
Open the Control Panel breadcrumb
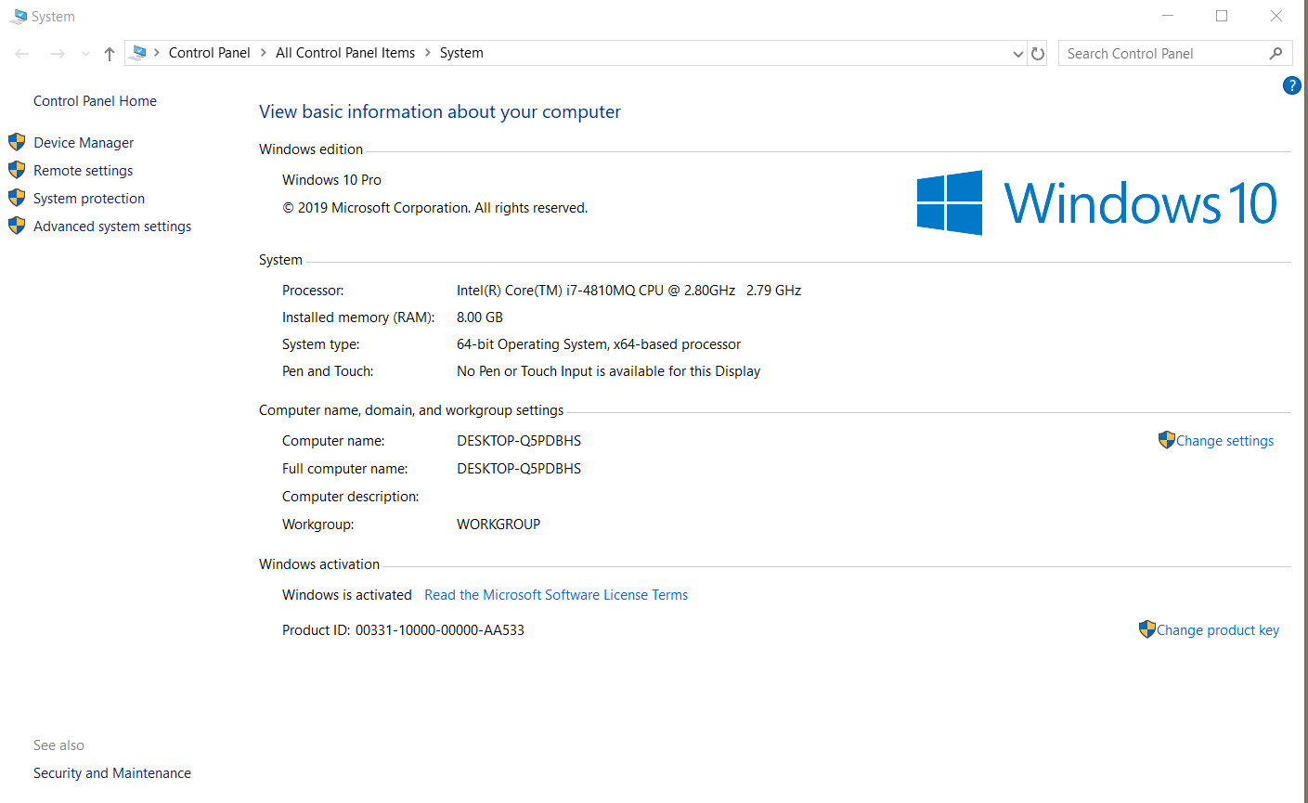pyautogui.click(x=210, y=53)
